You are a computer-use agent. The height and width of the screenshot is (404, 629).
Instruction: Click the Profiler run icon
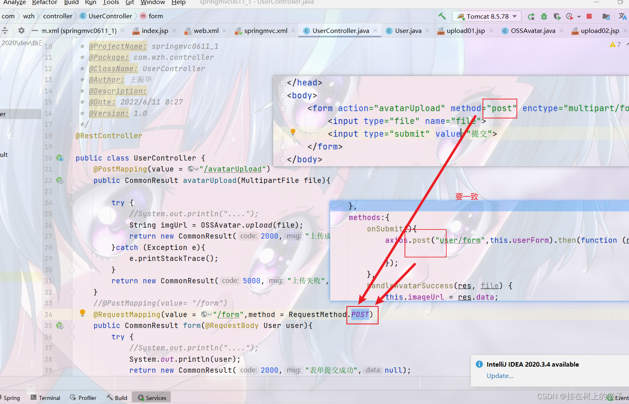570,17
